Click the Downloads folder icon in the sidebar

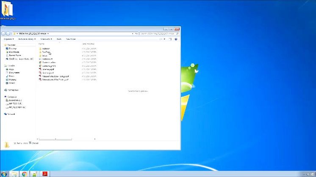[x=7, y=52]
